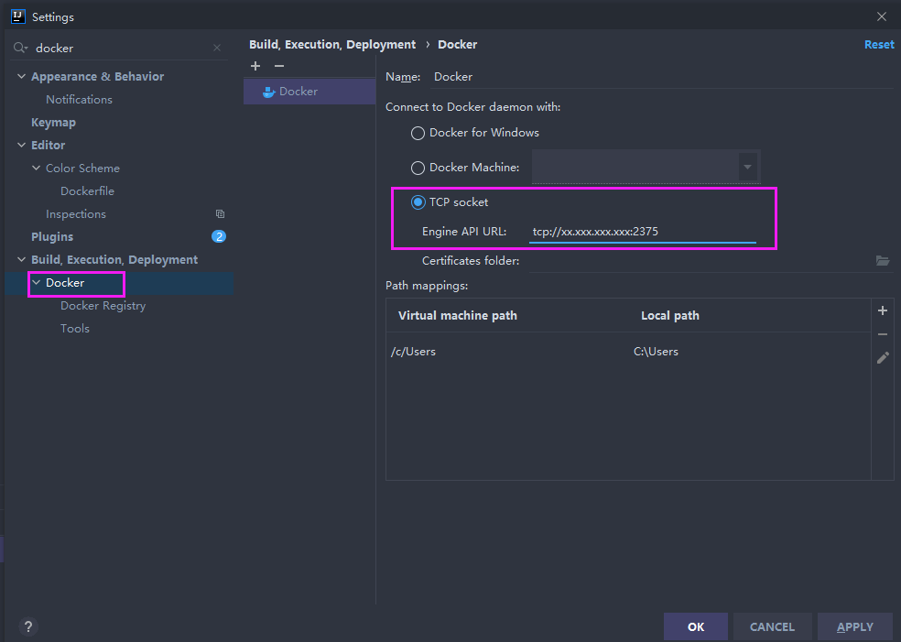Open Plugins settings page
This screenshot has height=642, width=901.
coord(52,237)
